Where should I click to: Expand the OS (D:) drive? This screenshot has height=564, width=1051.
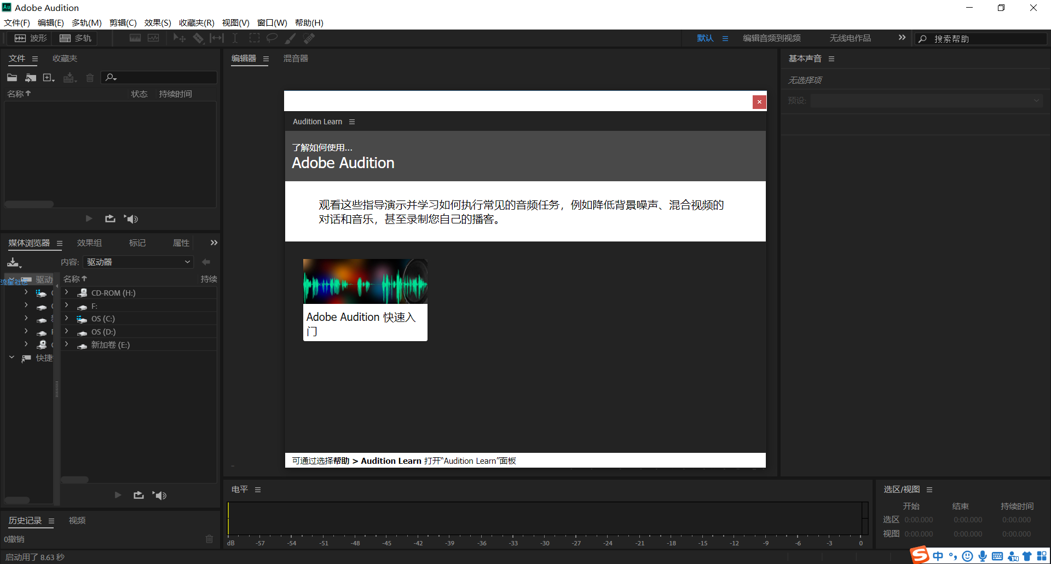tap(67, 331)
